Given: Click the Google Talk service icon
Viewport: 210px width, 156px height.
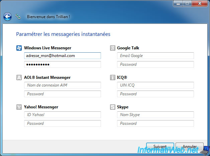Looking at the screenshot, I should (x=113, y=48).
